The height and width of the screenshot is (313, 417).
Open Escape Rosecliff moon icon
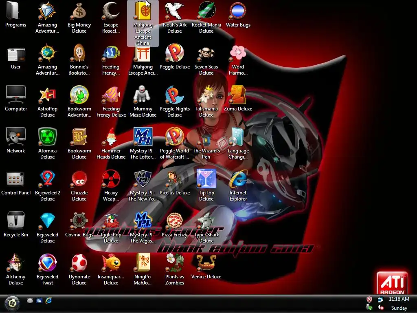click(x=111, y=11)
